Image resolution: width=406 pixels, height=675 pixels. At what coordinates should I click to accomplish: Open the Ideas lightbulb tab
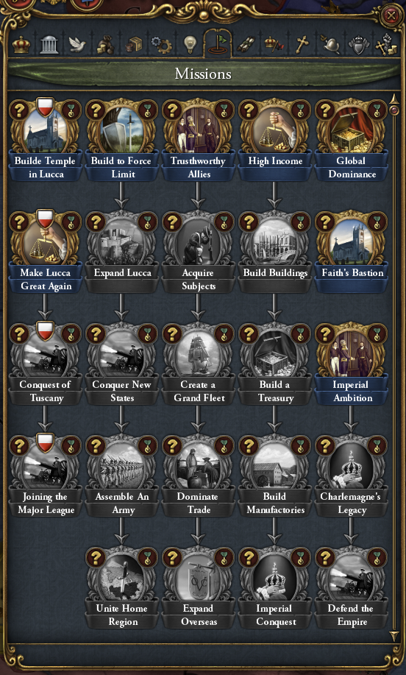point(190,44)
